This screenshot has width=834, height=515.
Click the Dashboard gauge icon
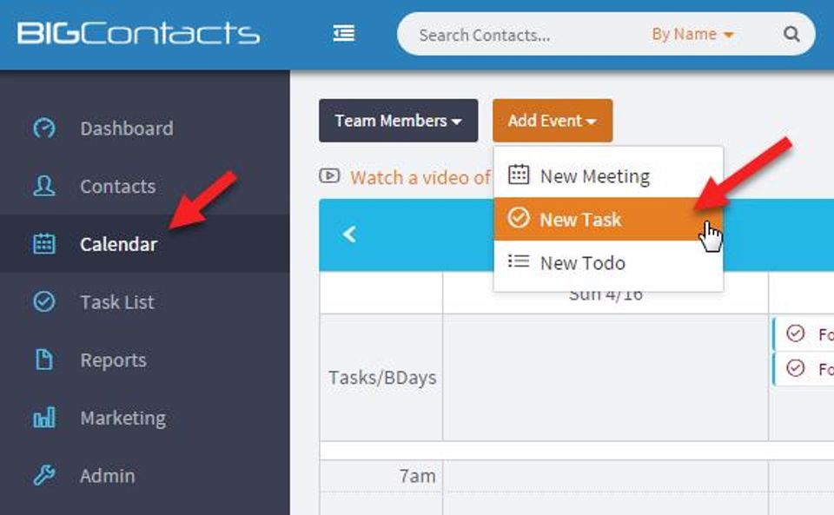(x=44, y=129)
